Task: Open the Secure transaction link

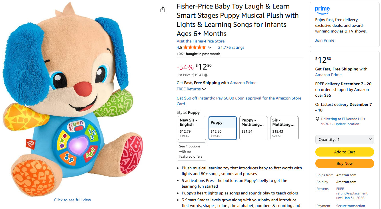Action: [x=350, y=206]
